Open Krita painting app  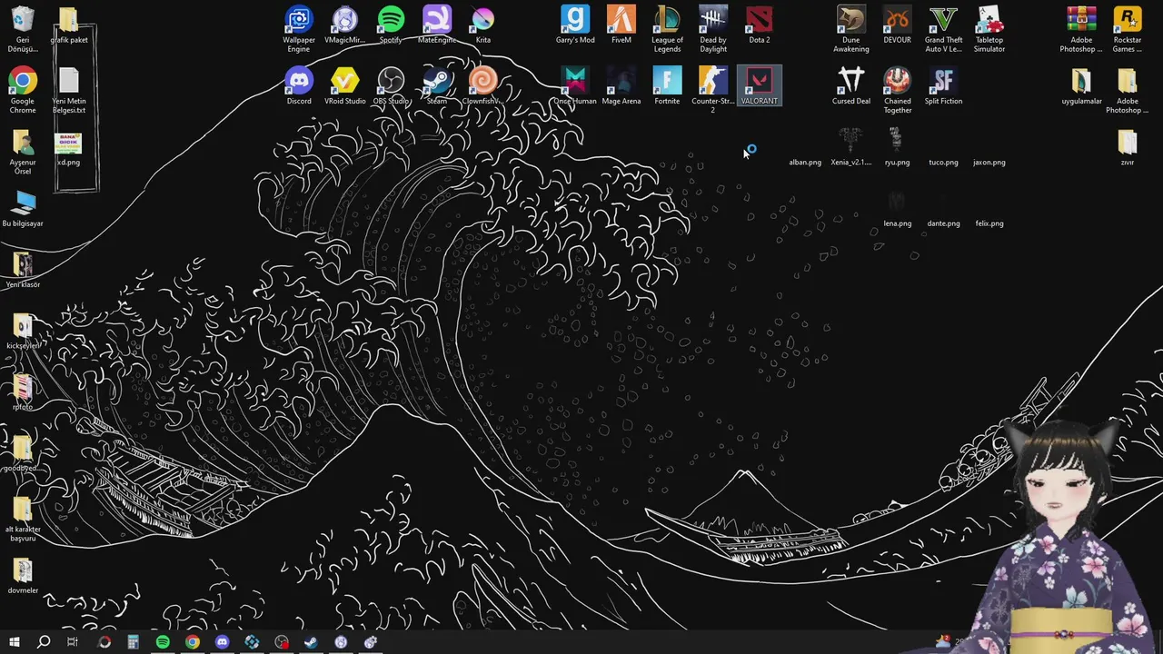click(x=483, y=25)
